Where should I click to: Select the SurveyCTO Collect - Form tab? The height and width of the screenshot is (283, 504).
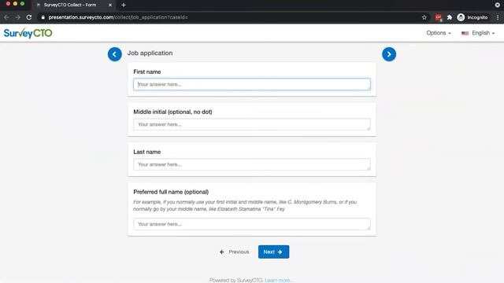[x=73, y=5]
